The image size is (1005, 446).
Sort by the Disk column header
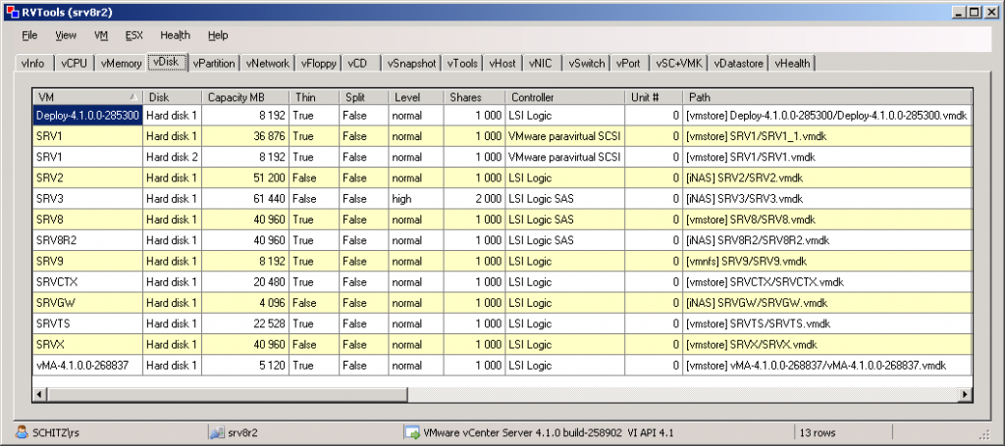173,97
